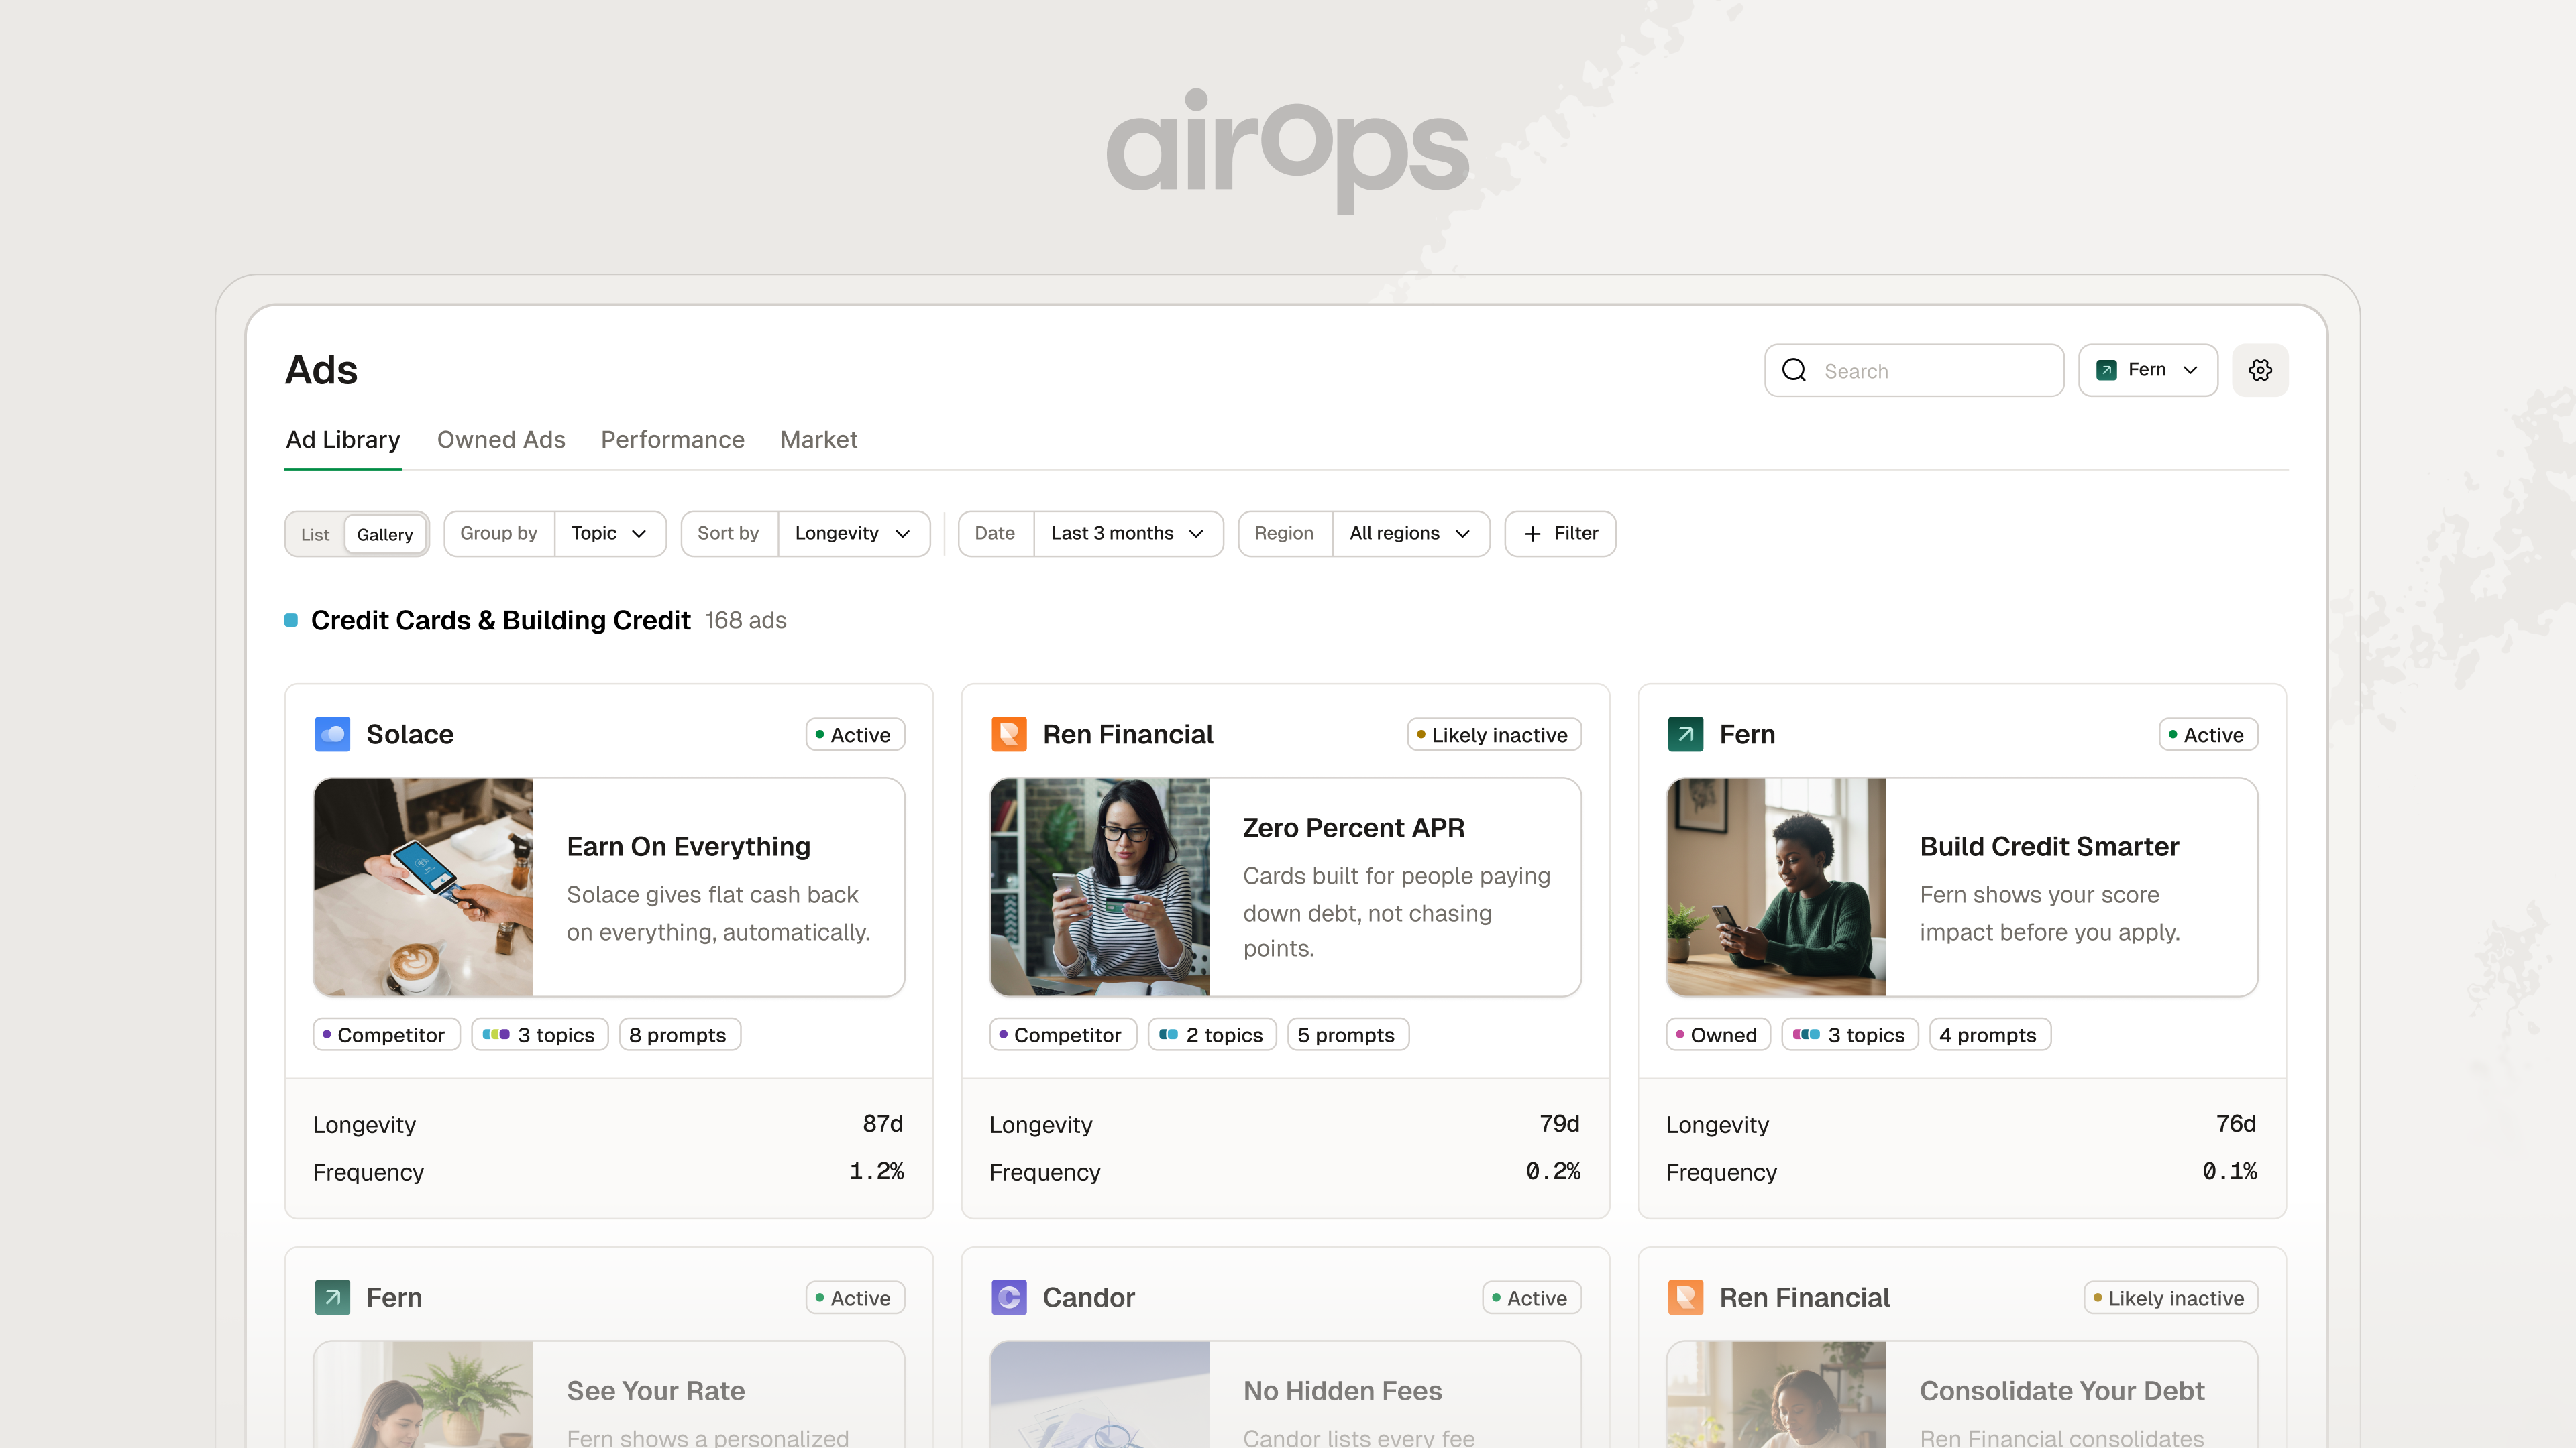This screenshot has height=1448, width=2576.
Task: Click the Active status badge on Solace
Action: pos(855,735)
